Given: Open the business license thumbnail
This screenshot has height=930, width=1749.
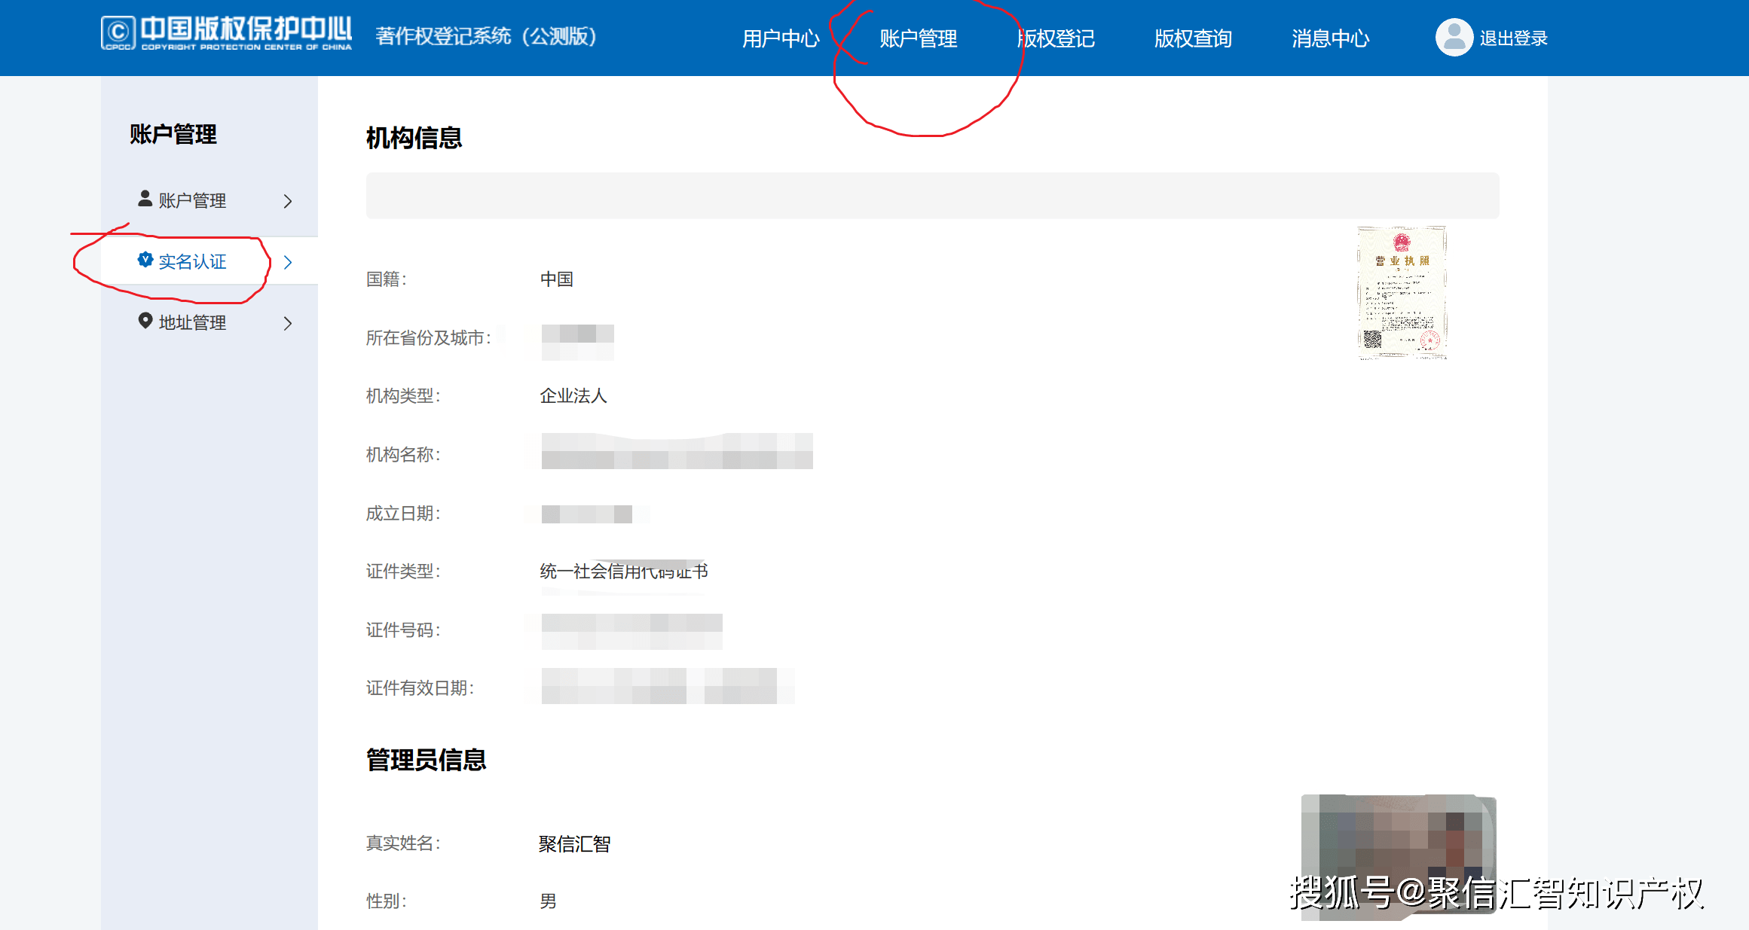Looking at the screenshot, I should (x=1402, y=292).
